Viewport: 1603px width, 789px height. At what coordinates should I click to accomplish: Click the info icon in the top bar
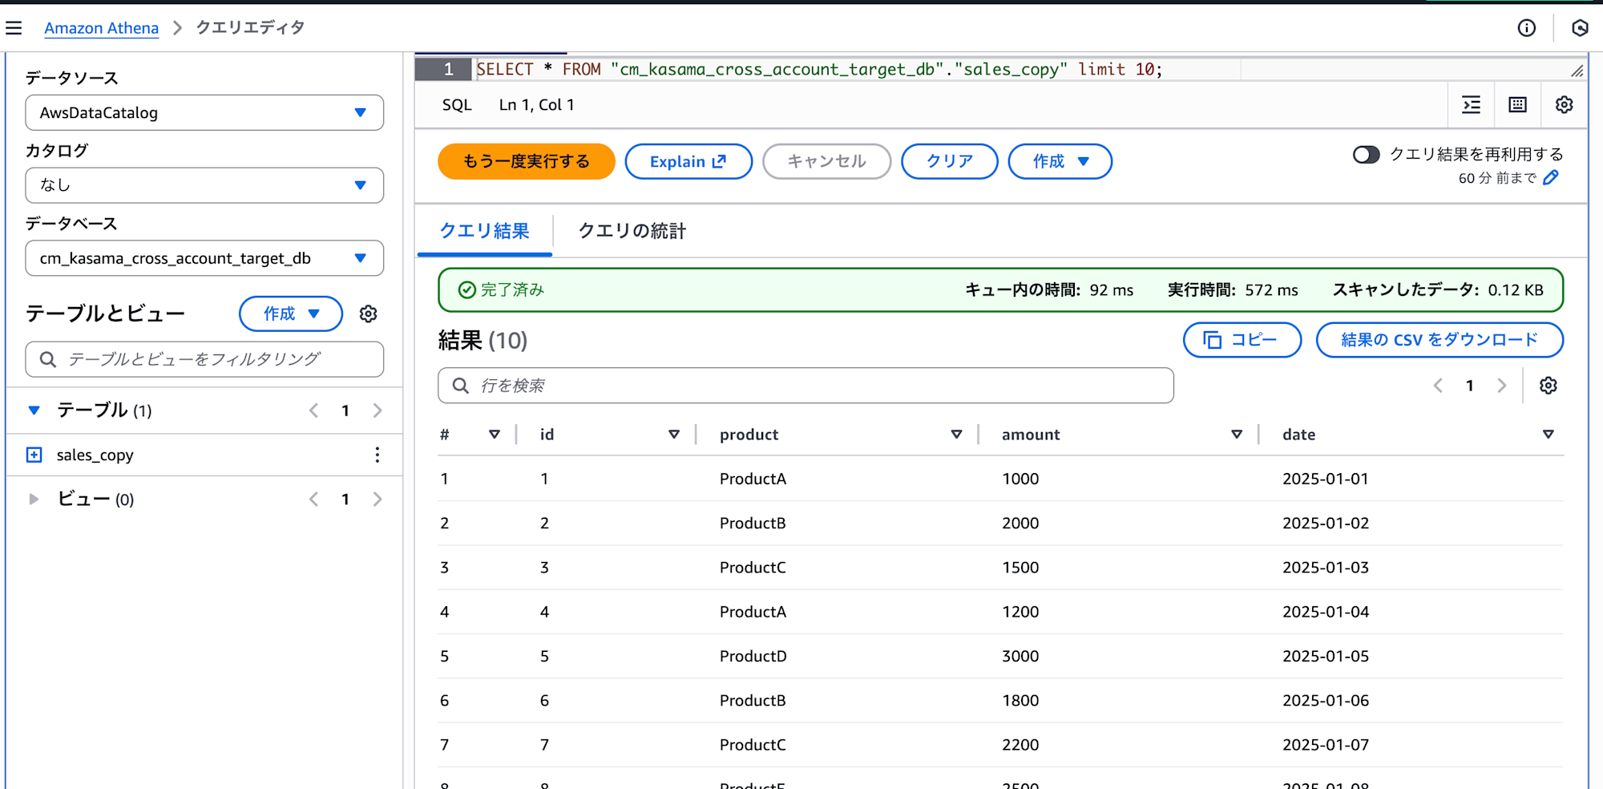point(1527,27)
